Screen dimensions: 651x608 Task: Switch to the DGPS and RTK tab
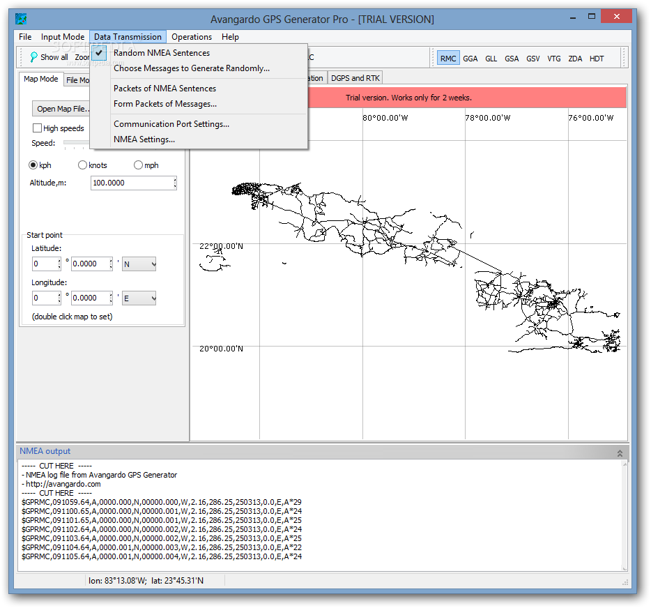click(x=355, y=78)
